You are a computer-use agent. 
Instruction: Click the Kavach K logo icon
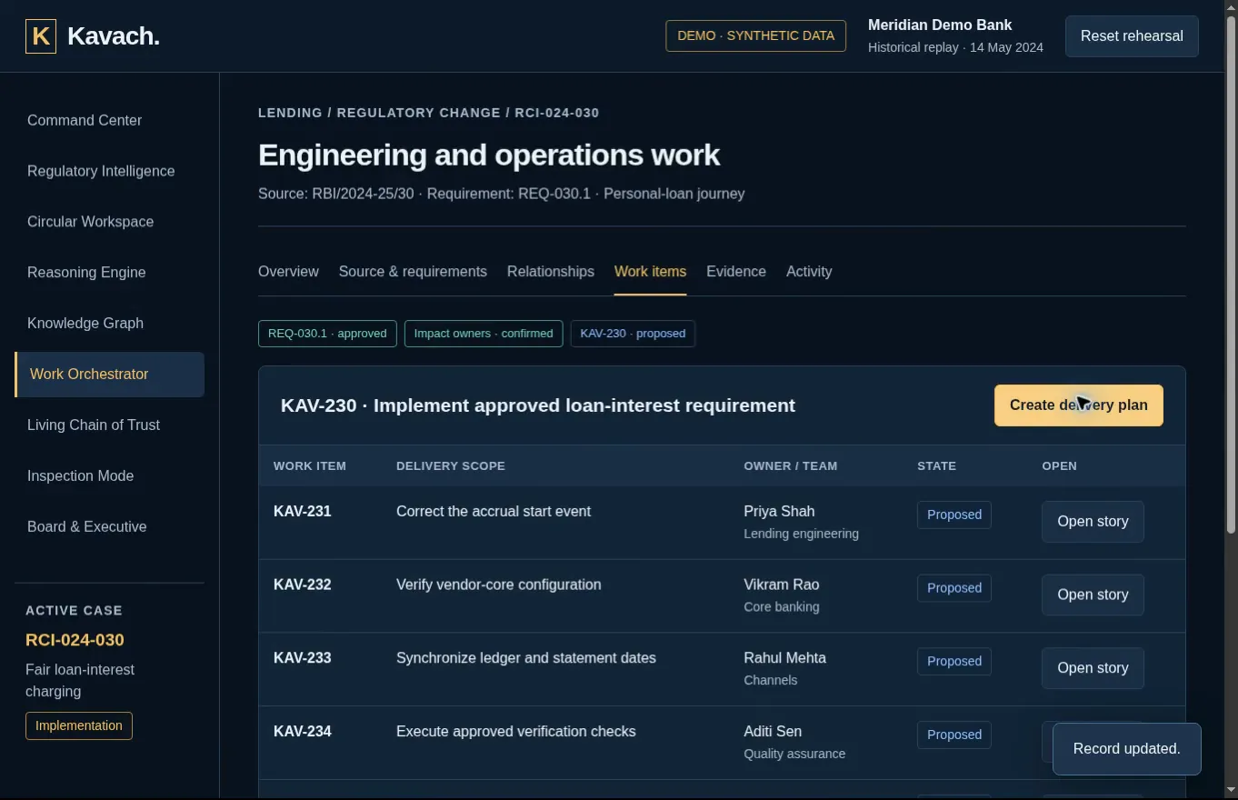coord(41,36)
